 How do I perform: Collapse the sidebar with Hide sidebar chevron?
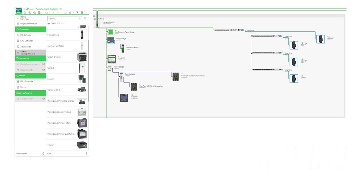pos(43,154)
